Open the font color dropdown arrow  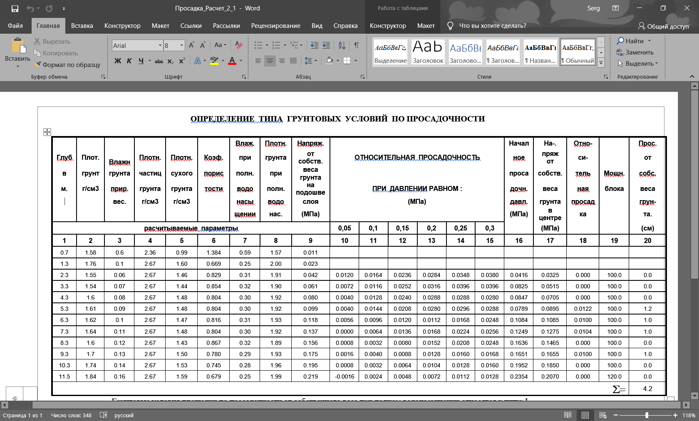241,61
